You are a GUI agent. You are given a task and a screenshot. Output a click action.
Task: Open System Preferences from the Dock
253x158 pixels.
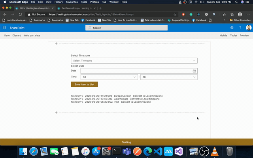click(x=106, y=152)
